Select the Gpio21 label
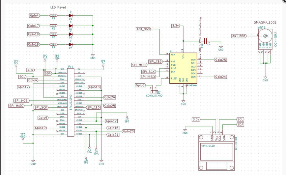Viewport: 286px width, 175px height. 112,135
